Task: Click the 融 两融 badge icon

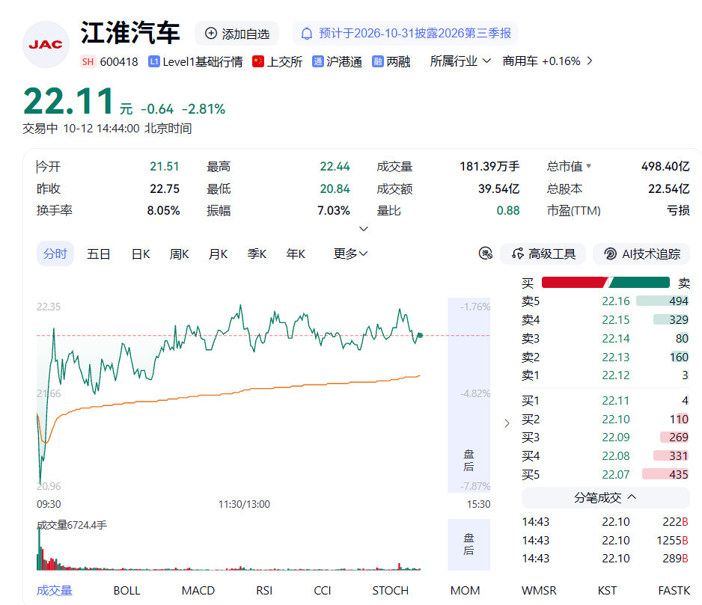Action: tap(378, 61)
